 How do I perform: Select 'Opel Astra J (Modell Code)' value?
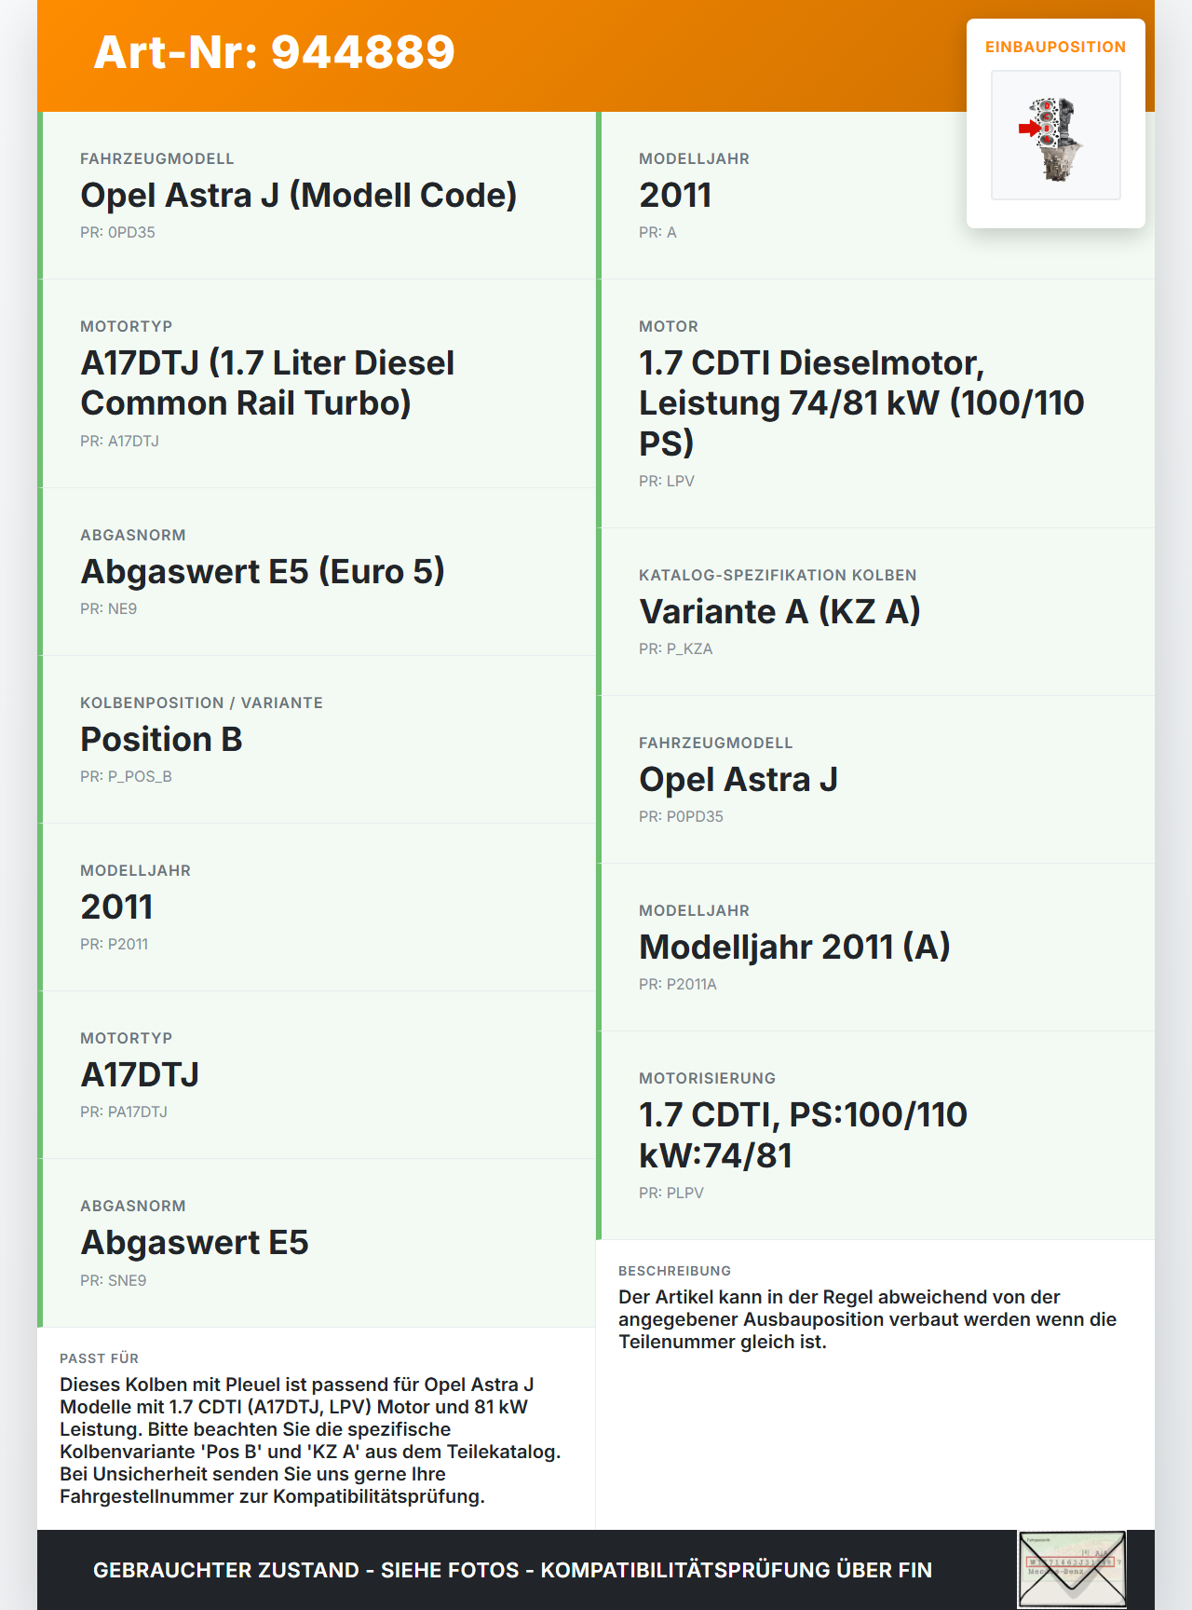click(x=298, y=195)
